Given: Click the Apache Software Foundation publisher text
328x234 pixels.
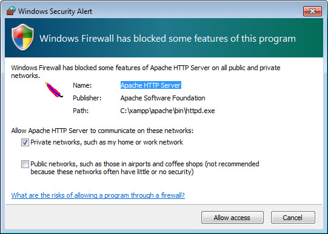Looking at the screenshot, I should point(162,98).
